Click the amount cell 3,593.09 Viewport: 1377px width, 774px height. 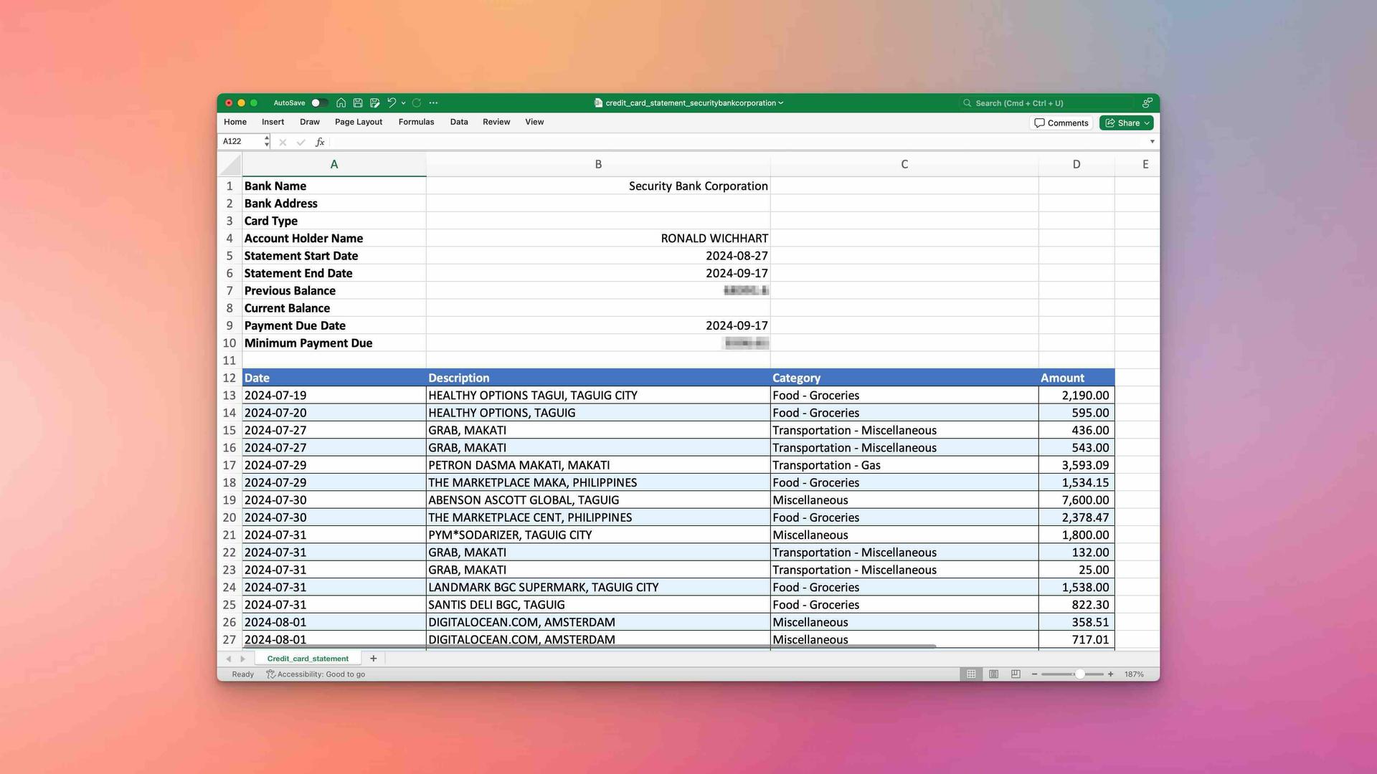coord(1076,465)
